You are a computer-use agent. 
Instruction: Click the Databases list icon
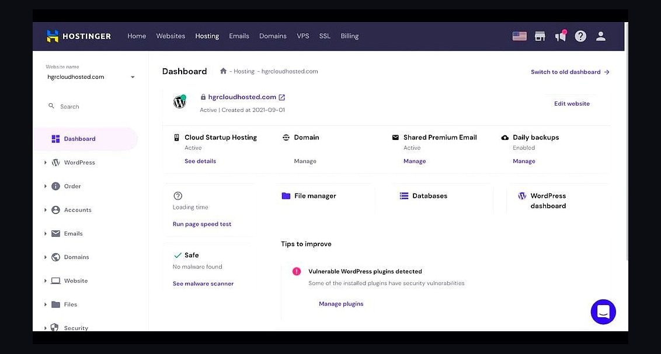point(404,196)
